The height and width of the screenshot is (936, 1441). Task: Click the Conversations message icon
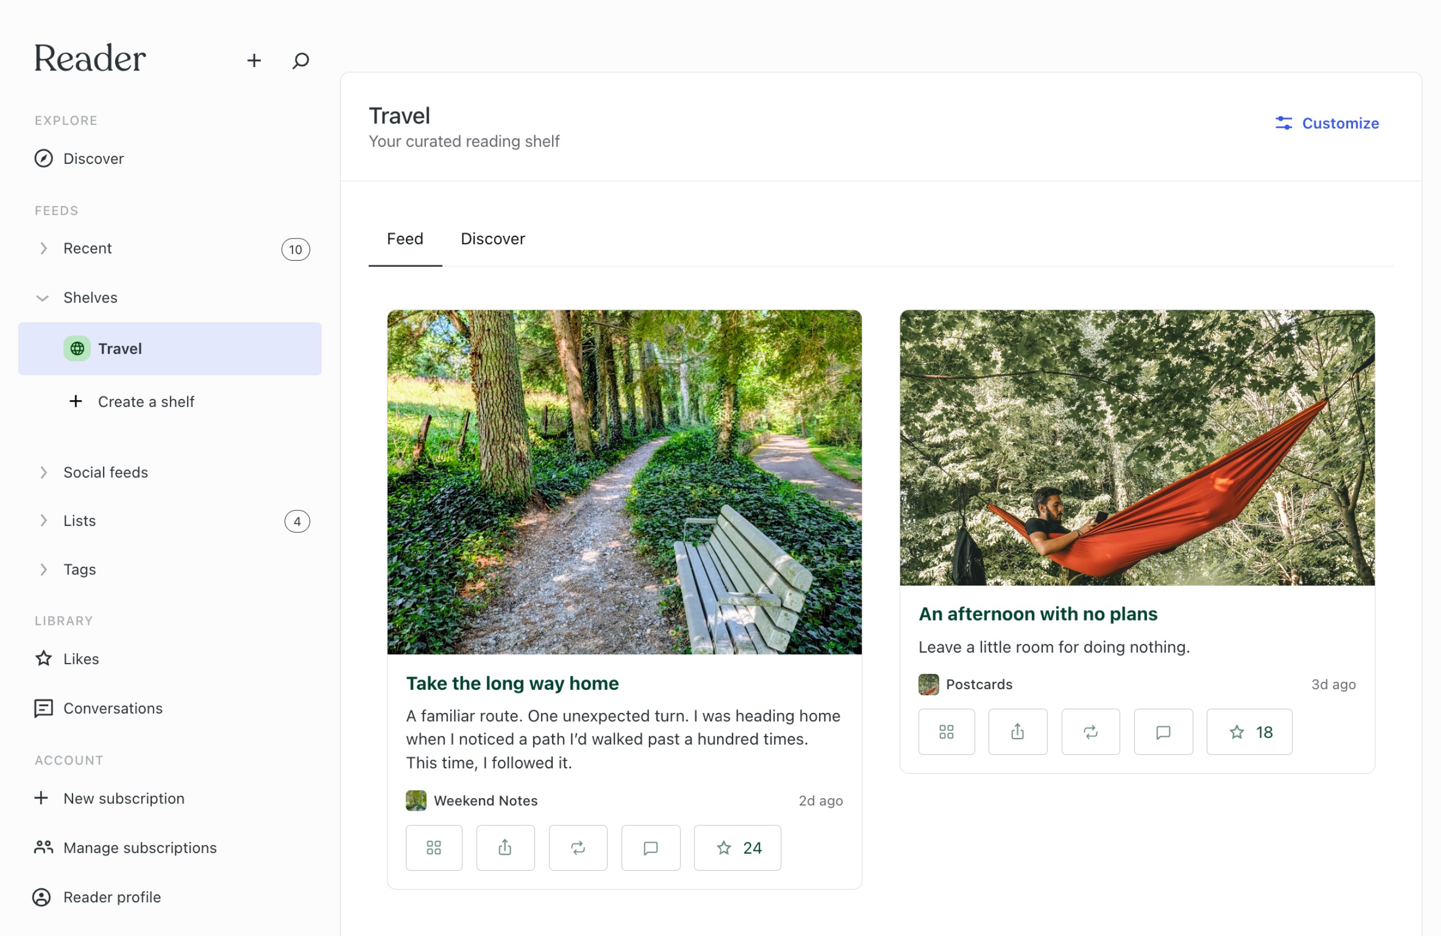point(43,708)
